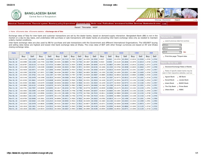Click the banknotes photo in header banner
The image size is (205, 158).
190,13
